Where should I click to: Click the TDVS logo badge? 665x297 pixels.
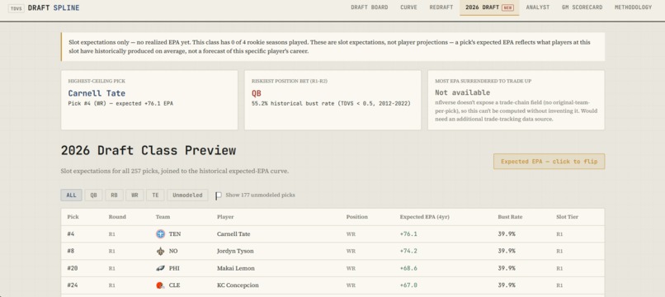pyautogui.click(x=17, y=8)
